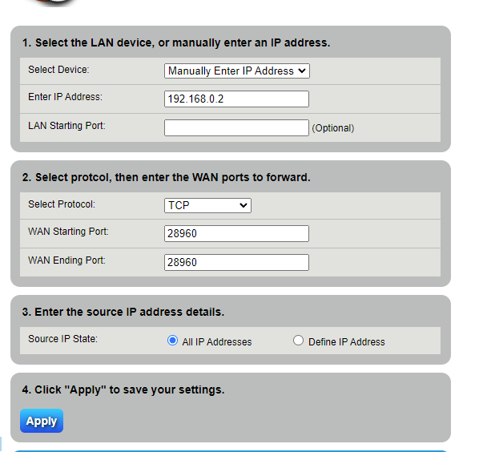Screen dimensions: 483x452
Task: Click Apply to save settings
Action: click(x=42, y=421)
